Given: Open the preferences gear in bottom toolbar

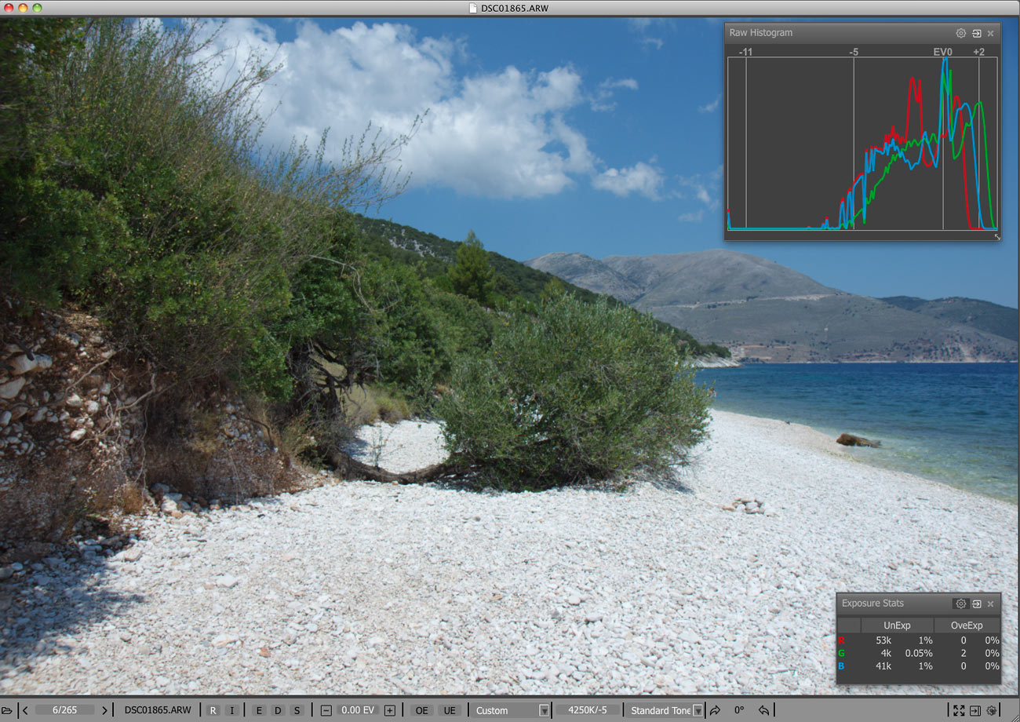Looking at the screenshot, I should tap(992, 710).
